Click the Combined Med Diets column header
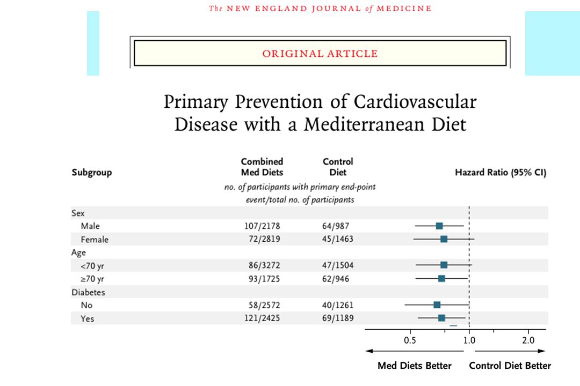The width and height of the screenshot is (580, 386). pos(262,167)
